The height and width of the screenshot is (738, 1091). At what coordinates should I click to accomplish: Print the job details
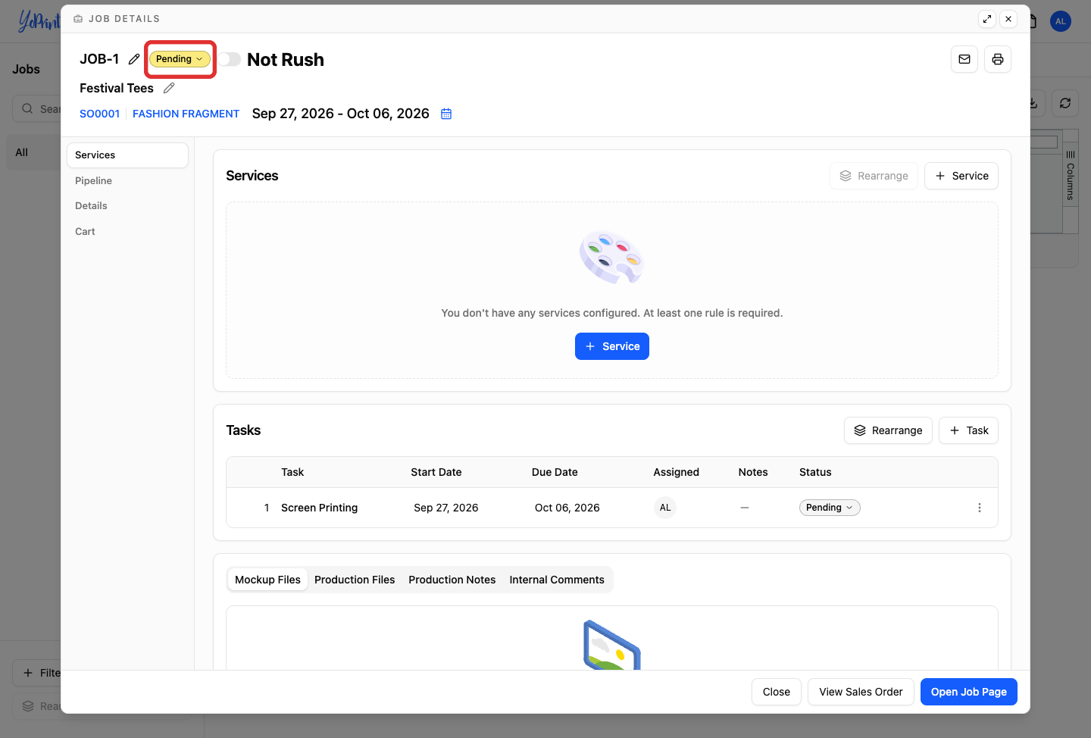pyautogui.click(x=998, y=59)
